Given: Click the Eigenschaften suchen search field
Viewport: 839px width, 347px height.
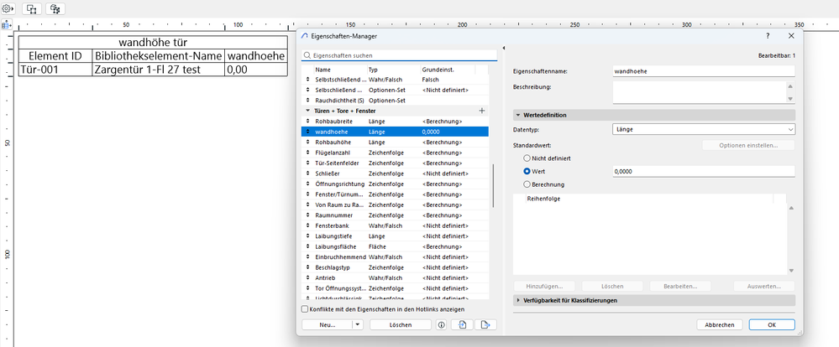Looking at the screenshot, I should pos(399,55).
